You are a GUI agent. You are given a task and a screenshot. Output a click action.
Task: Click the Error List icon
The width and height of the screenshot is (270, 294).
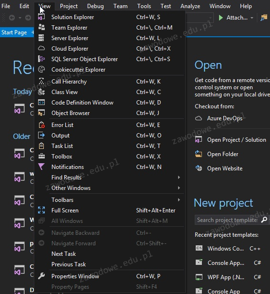[x=41, y=125]
